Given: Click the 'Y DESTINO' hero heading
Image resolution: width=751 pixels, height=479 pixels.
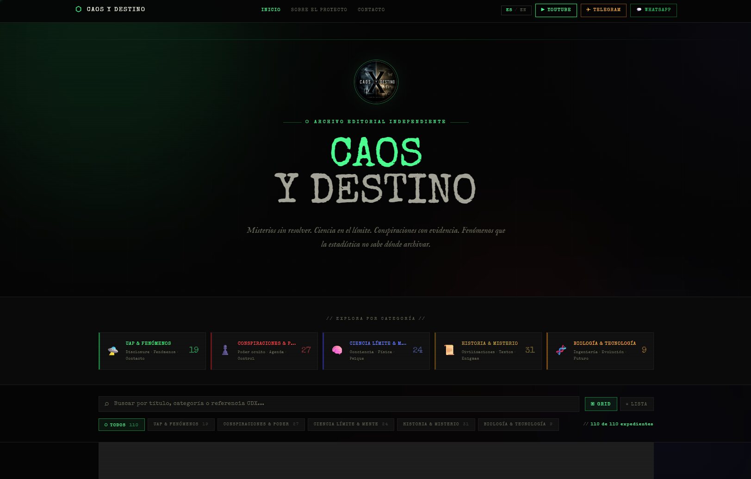Looking at the screenshot, I should (x=375, y=188).
